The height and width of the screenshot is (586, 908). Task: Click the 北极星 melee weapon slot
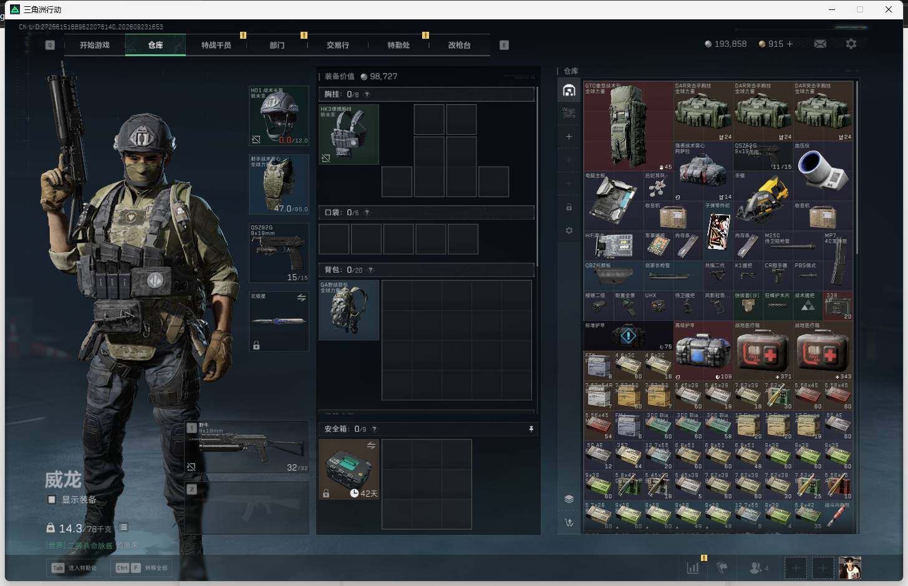point(279,321)
